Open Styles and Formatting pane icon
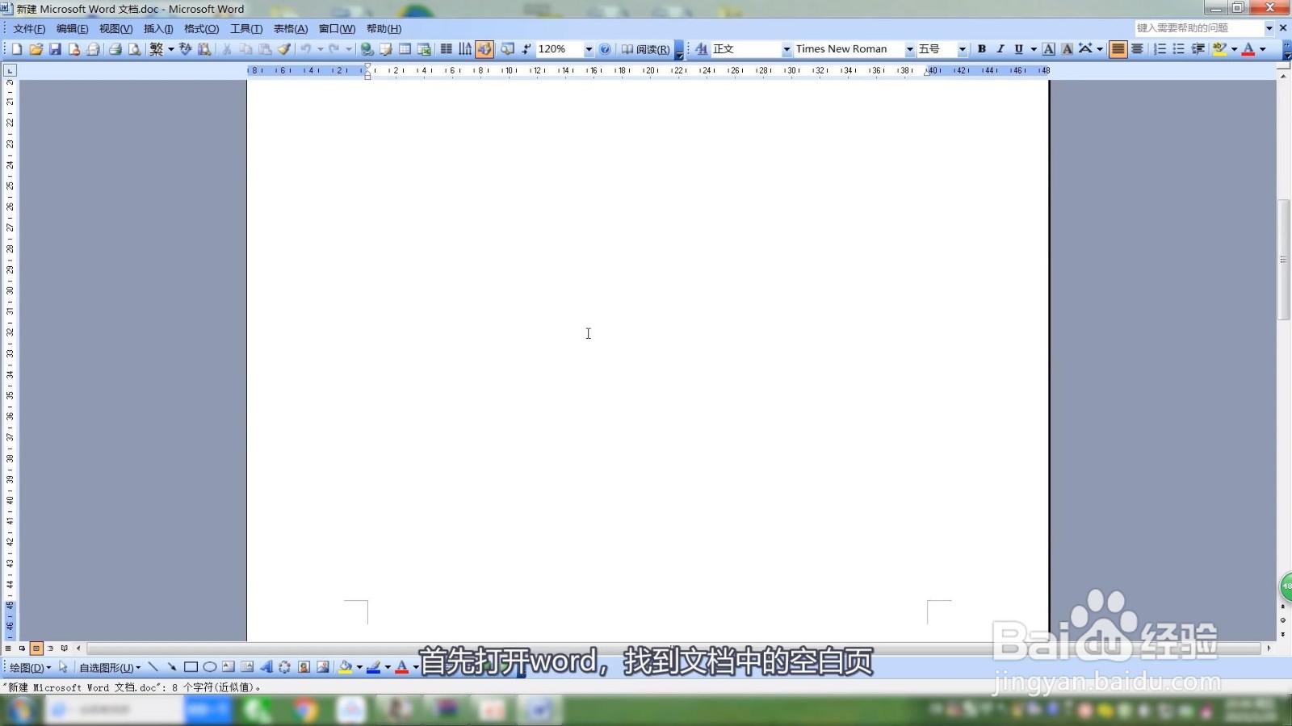The width and height of the screenshot is (1292, 726). 701,49
